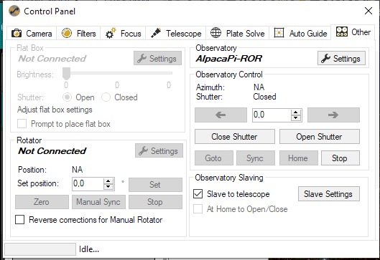Click the rotator Zero button

[x=42, y=202]
